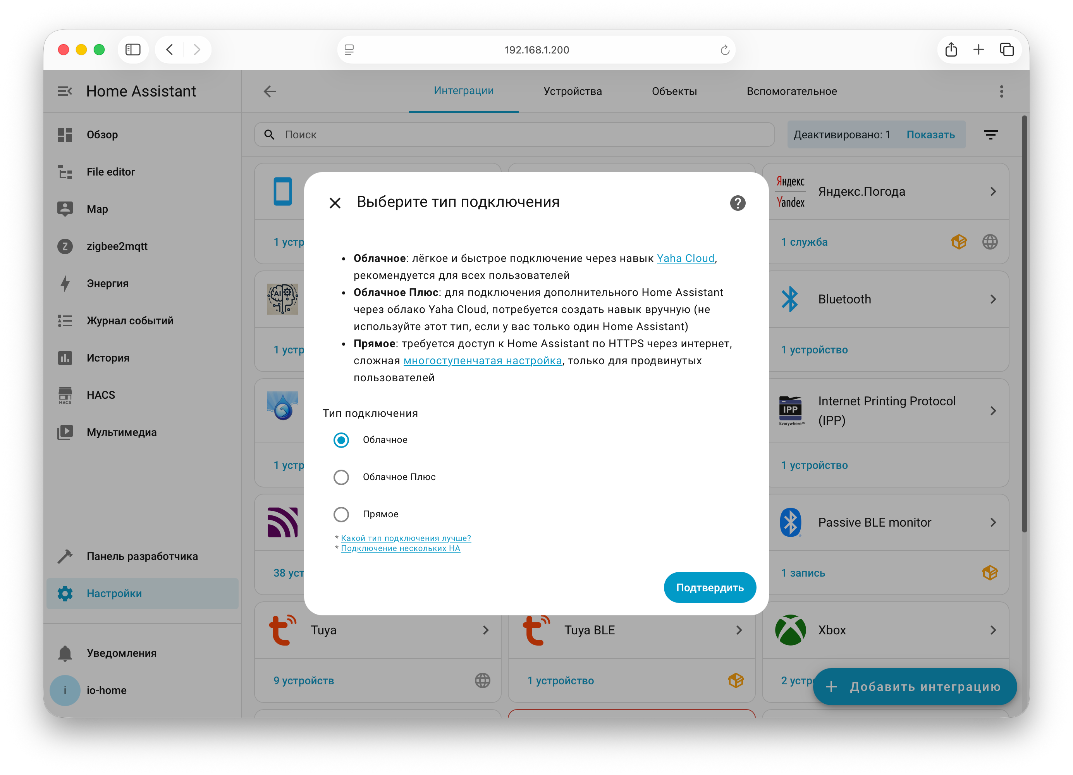Open the three-dot overflow menu
This screenshot has height=775, width=1073.
pyautogui.click(x=1001, y=91)
